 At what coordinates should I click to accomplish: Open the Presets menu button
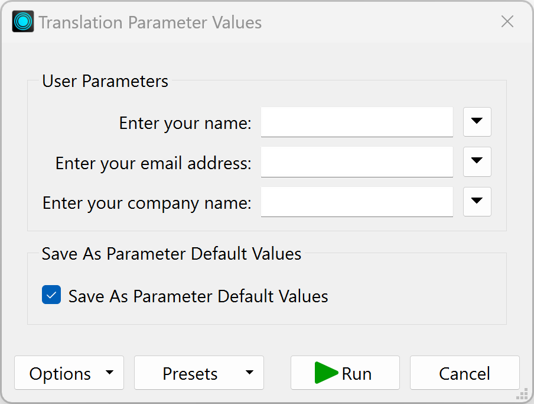coord(190,373)
